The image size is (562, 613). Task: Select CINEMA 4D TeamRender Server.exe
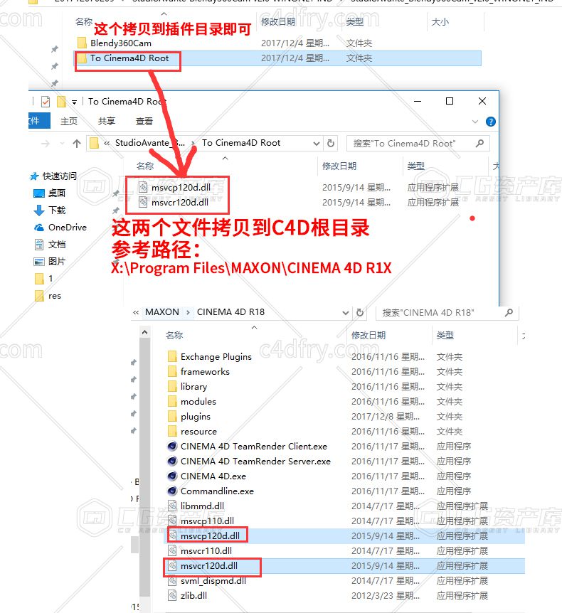pos(249,462)
